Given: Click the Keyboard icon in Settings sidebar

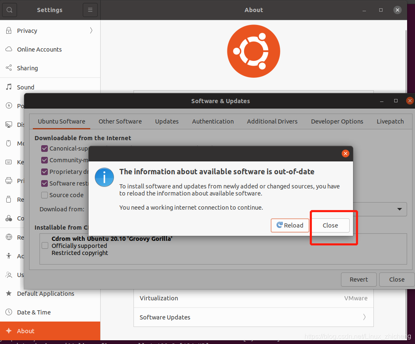Looking at the screenshot, I should pyautogui.click(x=9, y=162).
